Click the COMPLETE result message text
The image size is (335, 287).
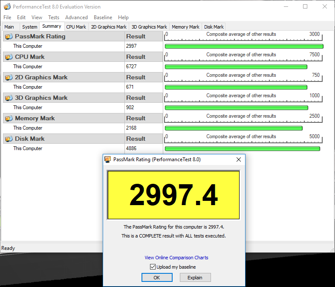(x=173, y=236)
